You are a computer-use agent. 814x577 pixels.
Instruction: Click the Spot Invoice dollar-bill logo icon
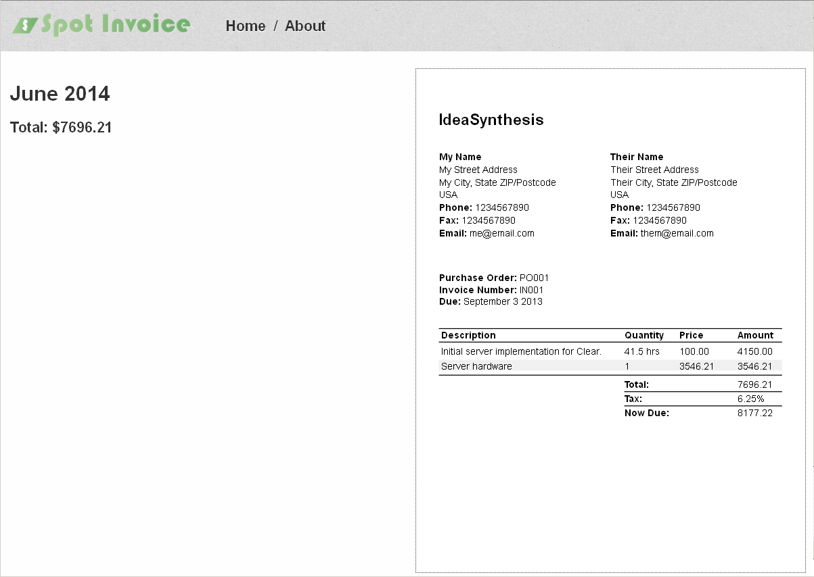pos(25,25)
